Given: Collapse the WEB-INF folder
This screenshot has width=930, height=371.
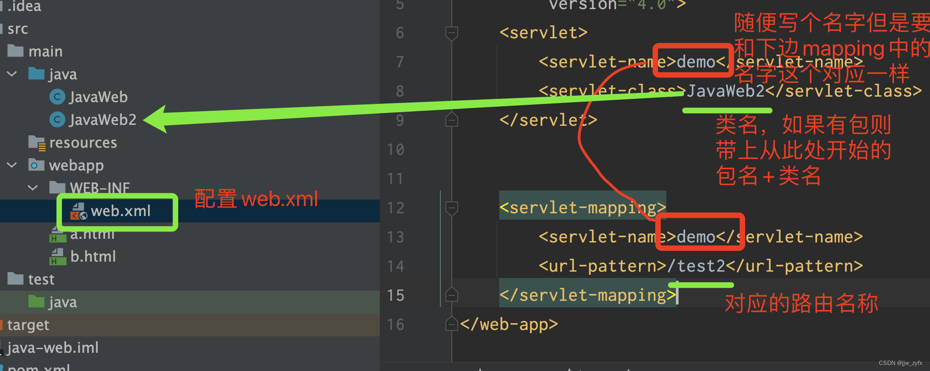Looking at the screenshot, I should pos(33,188).
